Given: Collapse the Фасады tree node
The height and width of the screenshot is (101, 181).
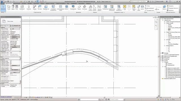Looking at the screenshot, I should click(x=165, y=45).
